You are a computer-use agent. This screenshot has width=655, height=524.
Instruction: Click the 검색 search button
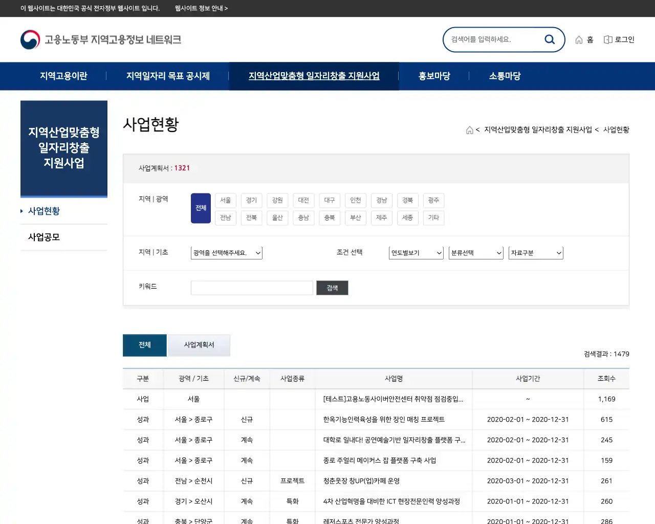click(x=332, y=288)
